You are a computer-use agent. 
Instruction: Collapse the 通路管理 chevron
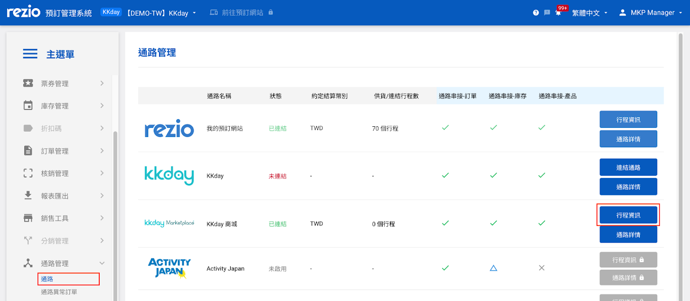(x=102, y=263)
